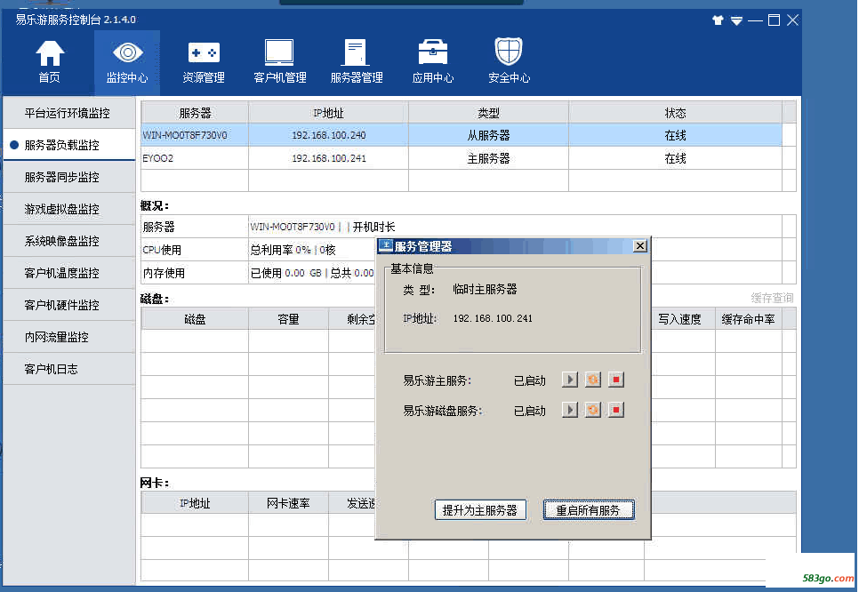The image size is (859, 592).
Task: Start the 易乐游磁盘服务 service
Action: coord(570,410)
